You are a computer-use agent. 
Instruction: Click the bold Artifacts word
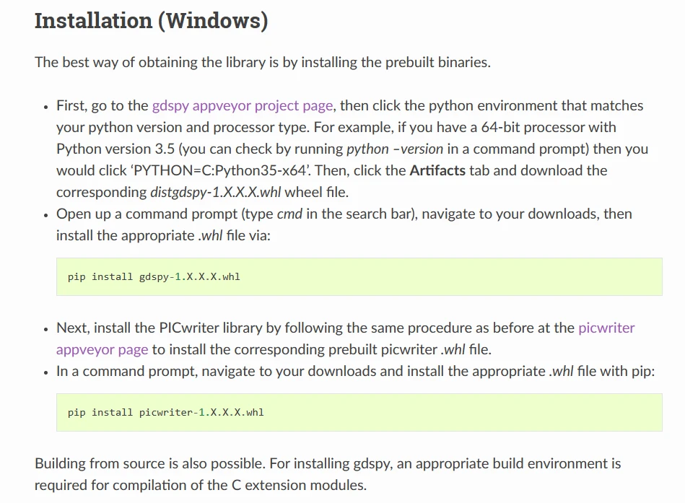(x=437, y=171)
